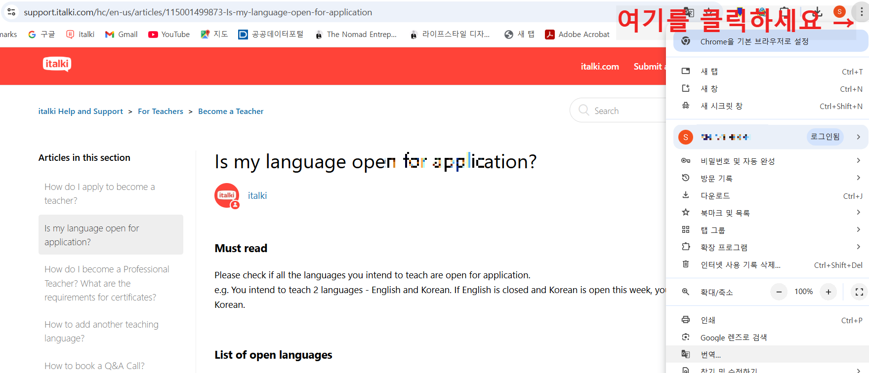Screen dimensions: 869x373
Task: Click the 번역 translate icon
Action: point(686,354)
